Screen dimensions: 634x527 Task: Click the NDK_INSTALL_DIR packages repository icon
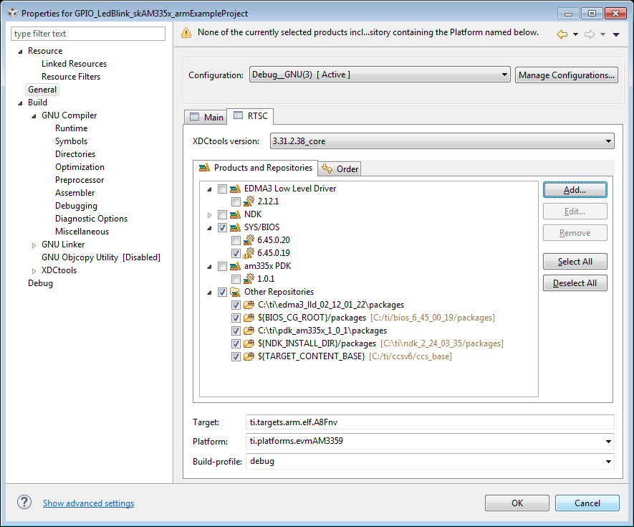tap(249, 343)
